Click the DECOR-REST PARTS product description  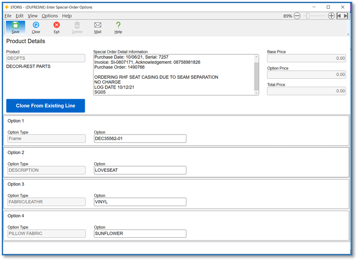29,66
